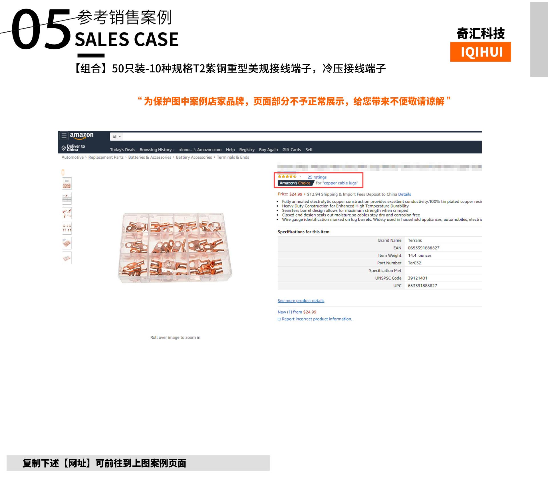Click the star rating icons

click(287, 177)
